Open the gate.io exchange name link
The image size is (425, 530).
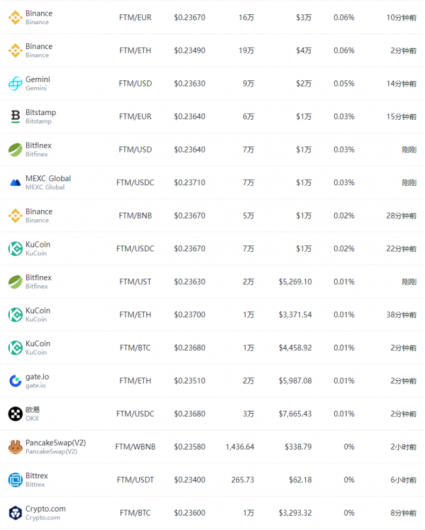tap(37, 377)
